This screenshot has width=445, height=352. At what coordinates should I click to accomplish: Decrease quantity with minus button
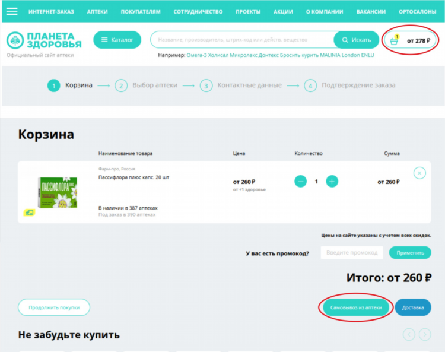pos(301,182)
